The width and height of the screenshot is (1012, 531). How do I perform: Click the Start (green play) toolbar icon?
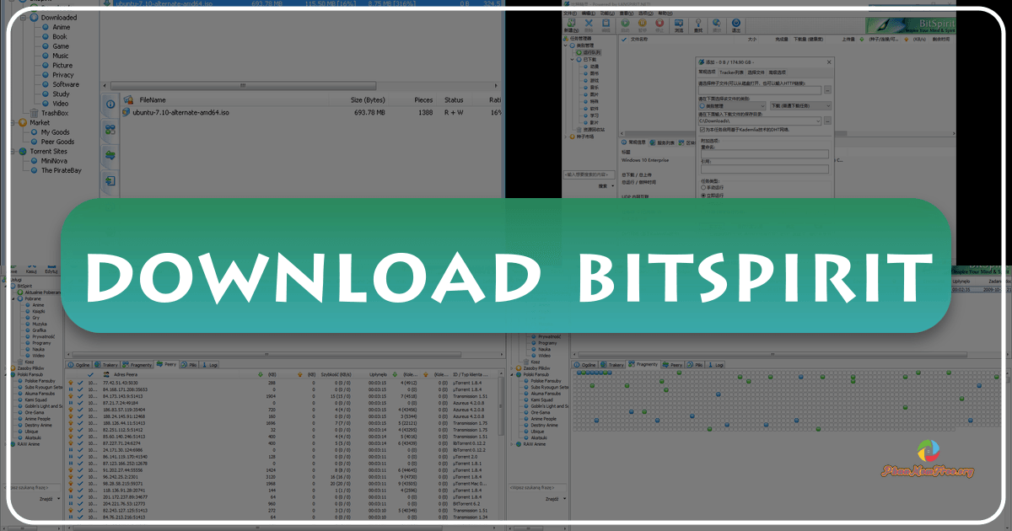(x=624, y=24)
